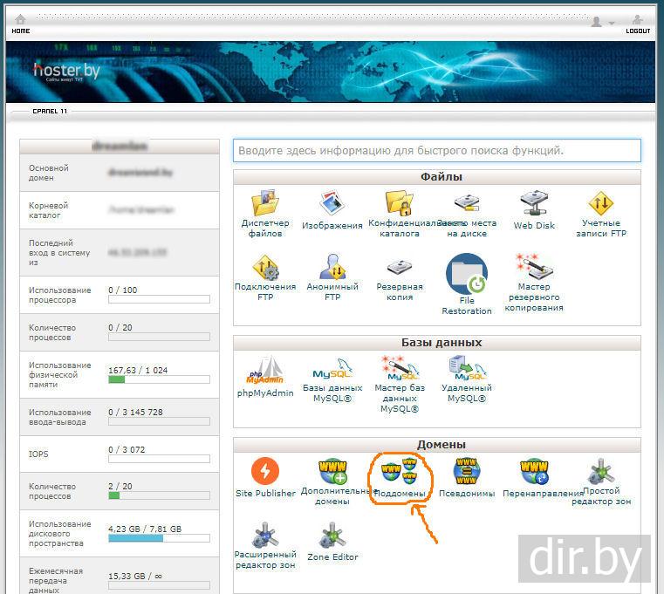Open phpMyAdmin
The image size is (664, 594).
point(265,377)
